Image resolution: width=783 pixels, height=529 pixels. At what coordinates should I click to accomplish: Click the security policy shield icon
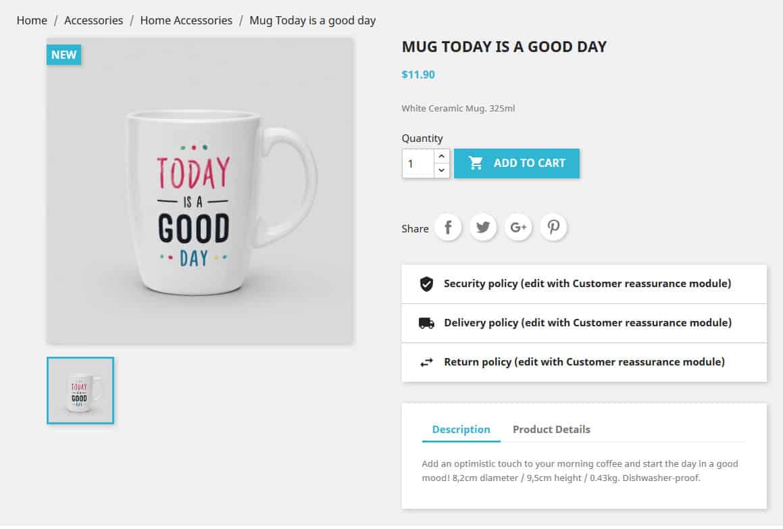(426, 284)
